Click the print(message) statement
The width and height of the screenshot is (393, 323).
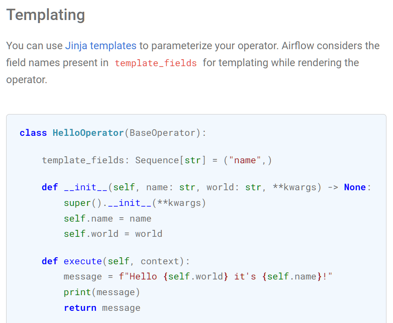pos(102,292)
